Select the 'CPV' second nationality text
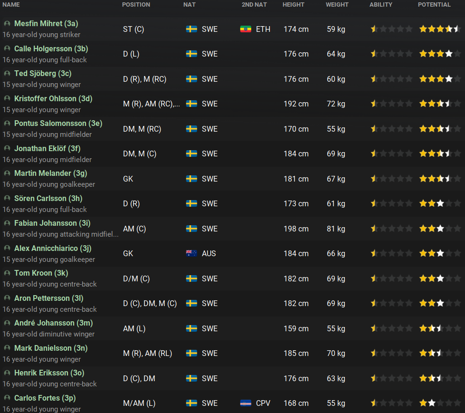The height and width of the screenshot is (413, 465). (263, 403)
